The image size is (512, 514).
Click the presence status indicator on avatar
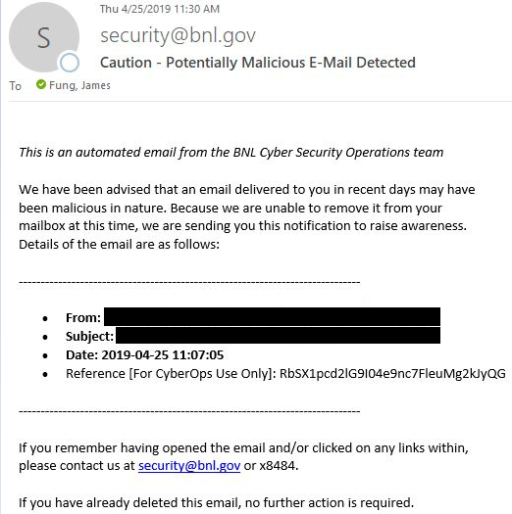70,63
